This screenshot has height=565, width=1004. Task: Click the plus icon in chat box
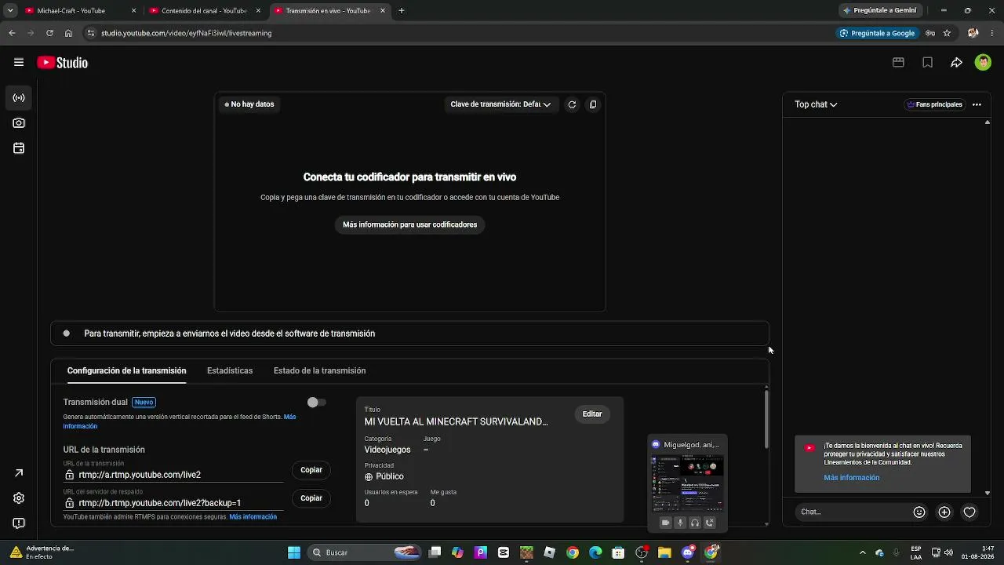point(944,512)
